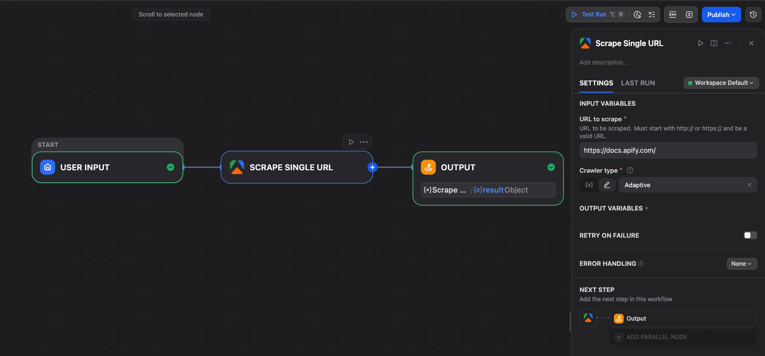Switch Crawler type to constant edit mode
The height and width of the screenshot is (356, 765).
pyautogui.click(x=607, y=185)
